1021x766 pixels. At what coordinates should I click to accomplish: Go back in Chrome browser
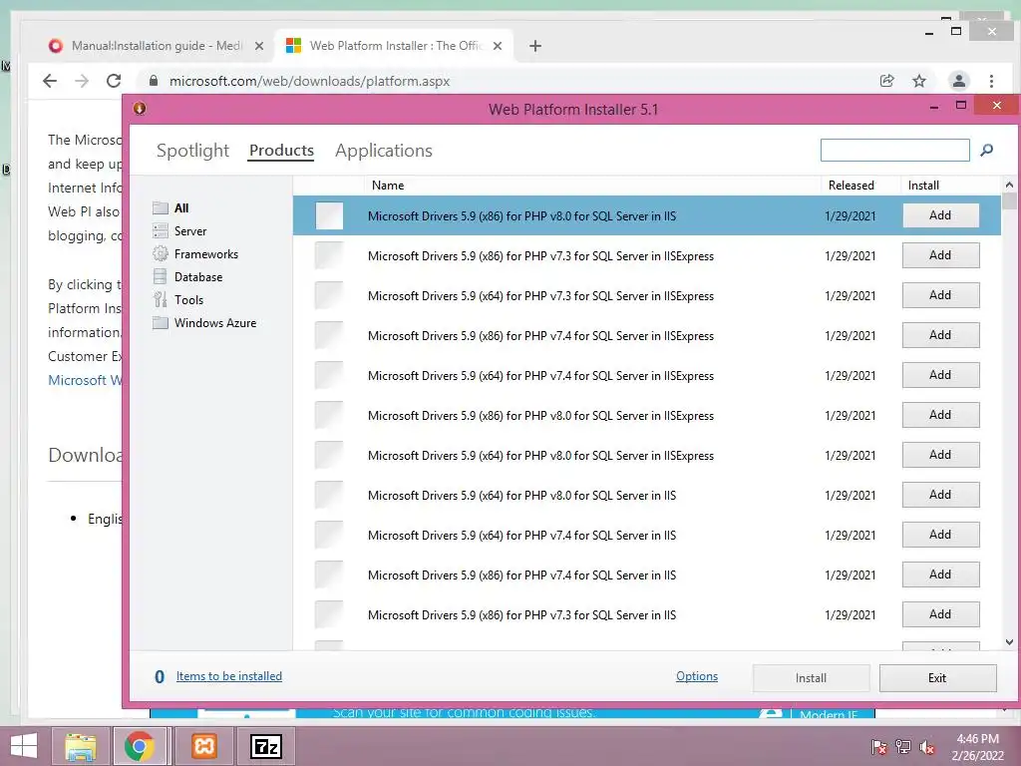(x=50, y=81)
